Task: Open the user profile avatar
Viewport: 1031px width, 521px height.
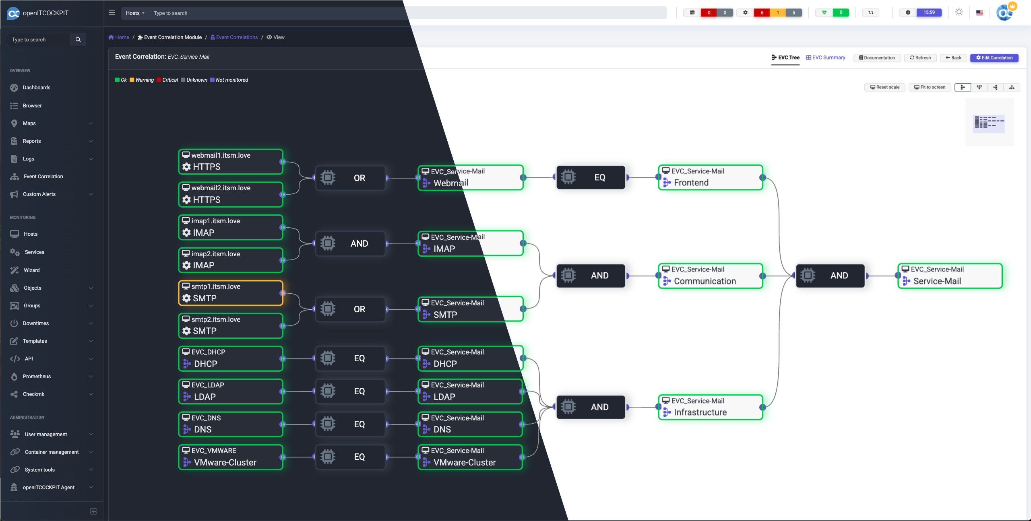Action: pyautogui.click(x=1005, y=12)
